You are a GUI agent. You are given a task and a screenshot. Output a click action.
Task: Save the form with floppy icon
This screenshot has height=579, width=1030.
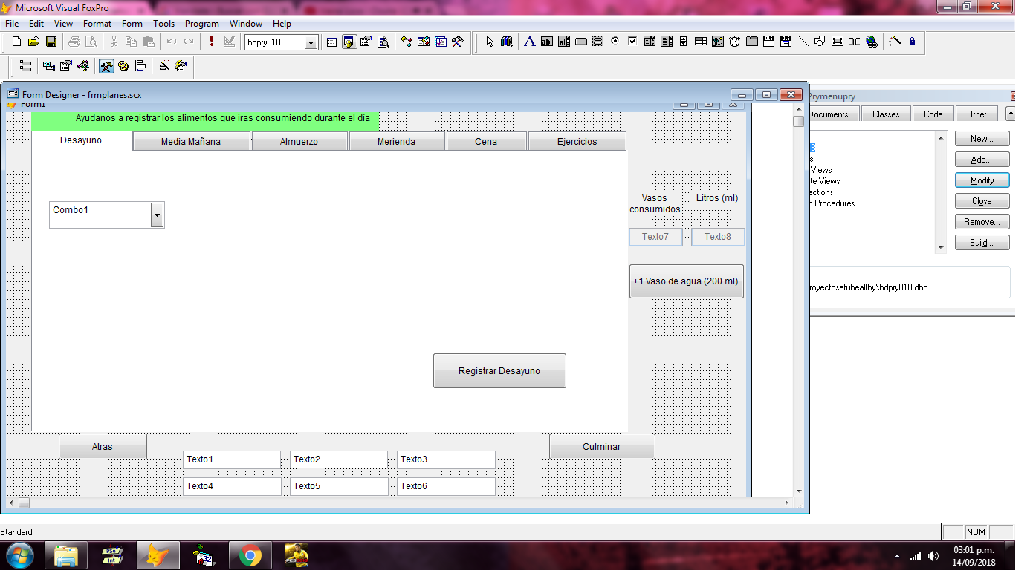tap(51, 42)
